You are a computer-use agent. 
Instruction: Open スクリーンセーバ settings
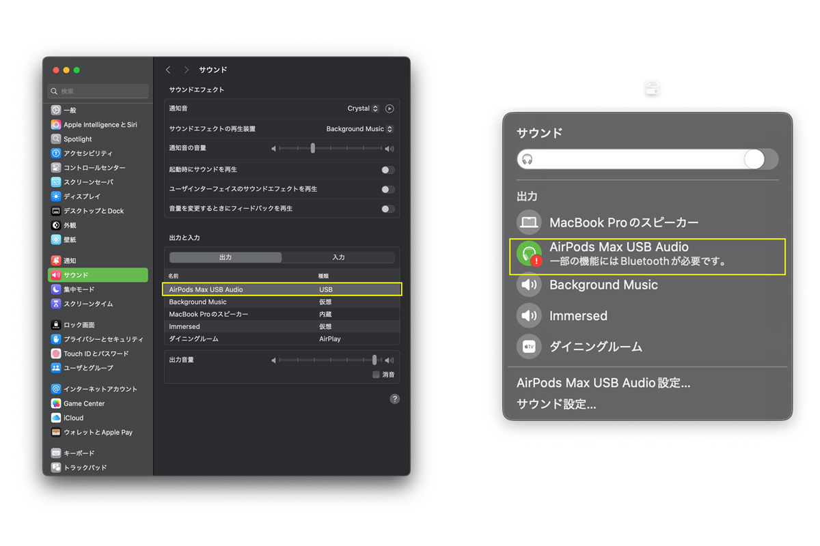[98, 182]
